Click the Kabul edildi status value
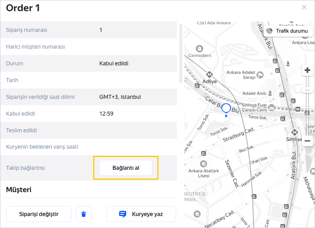This screenshot has width=315, height=228. [114, 63]
